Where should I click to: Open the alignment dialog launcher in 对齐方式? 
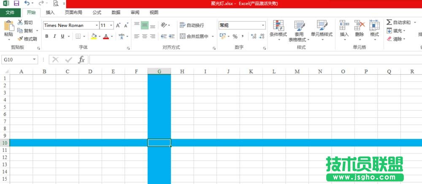coord(214,48)
